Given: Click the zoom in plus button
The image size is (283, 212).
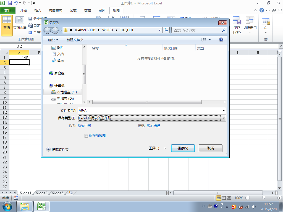Looking at the screenshot, I should [280, 198].
